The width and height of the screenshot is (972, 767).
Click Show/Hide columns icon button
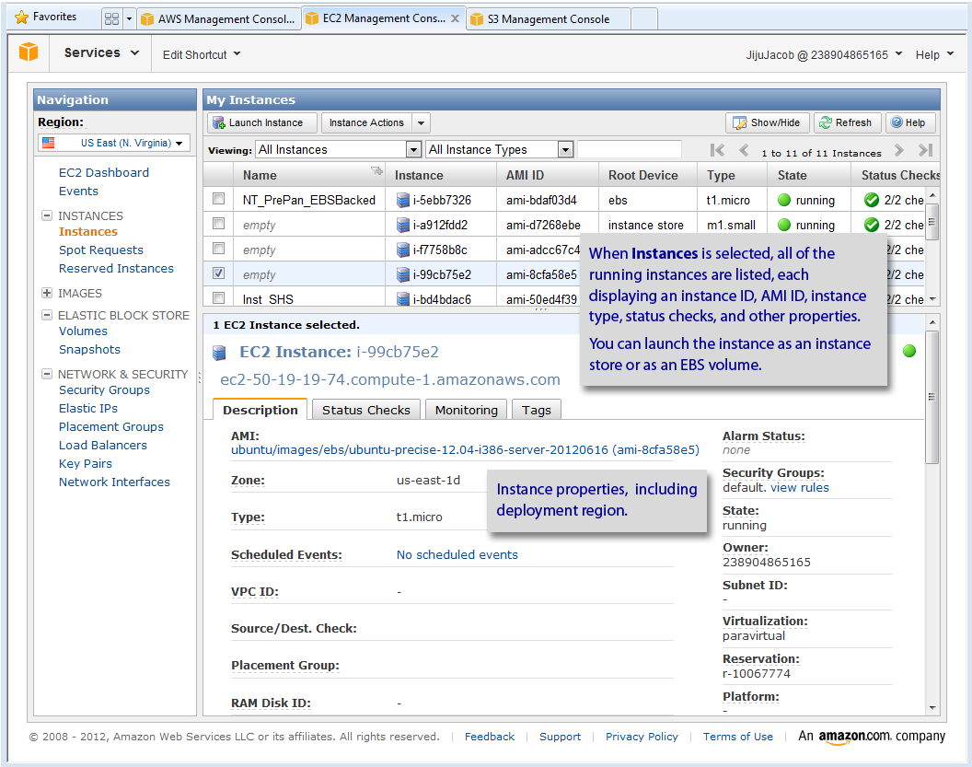(x=740, y=122)
